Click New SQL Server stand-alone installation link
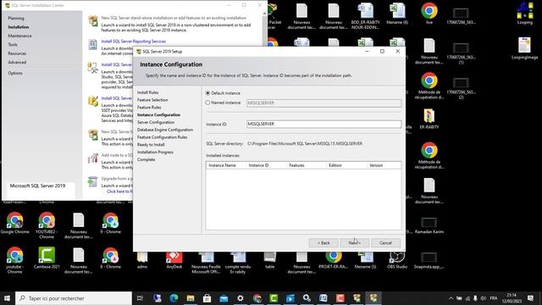Viewport: 542px width, 305px height. 174,18
